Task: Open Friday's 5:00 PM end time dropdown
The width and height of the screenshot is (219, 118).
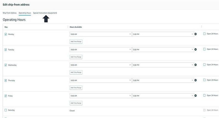Action: [163, 96]
